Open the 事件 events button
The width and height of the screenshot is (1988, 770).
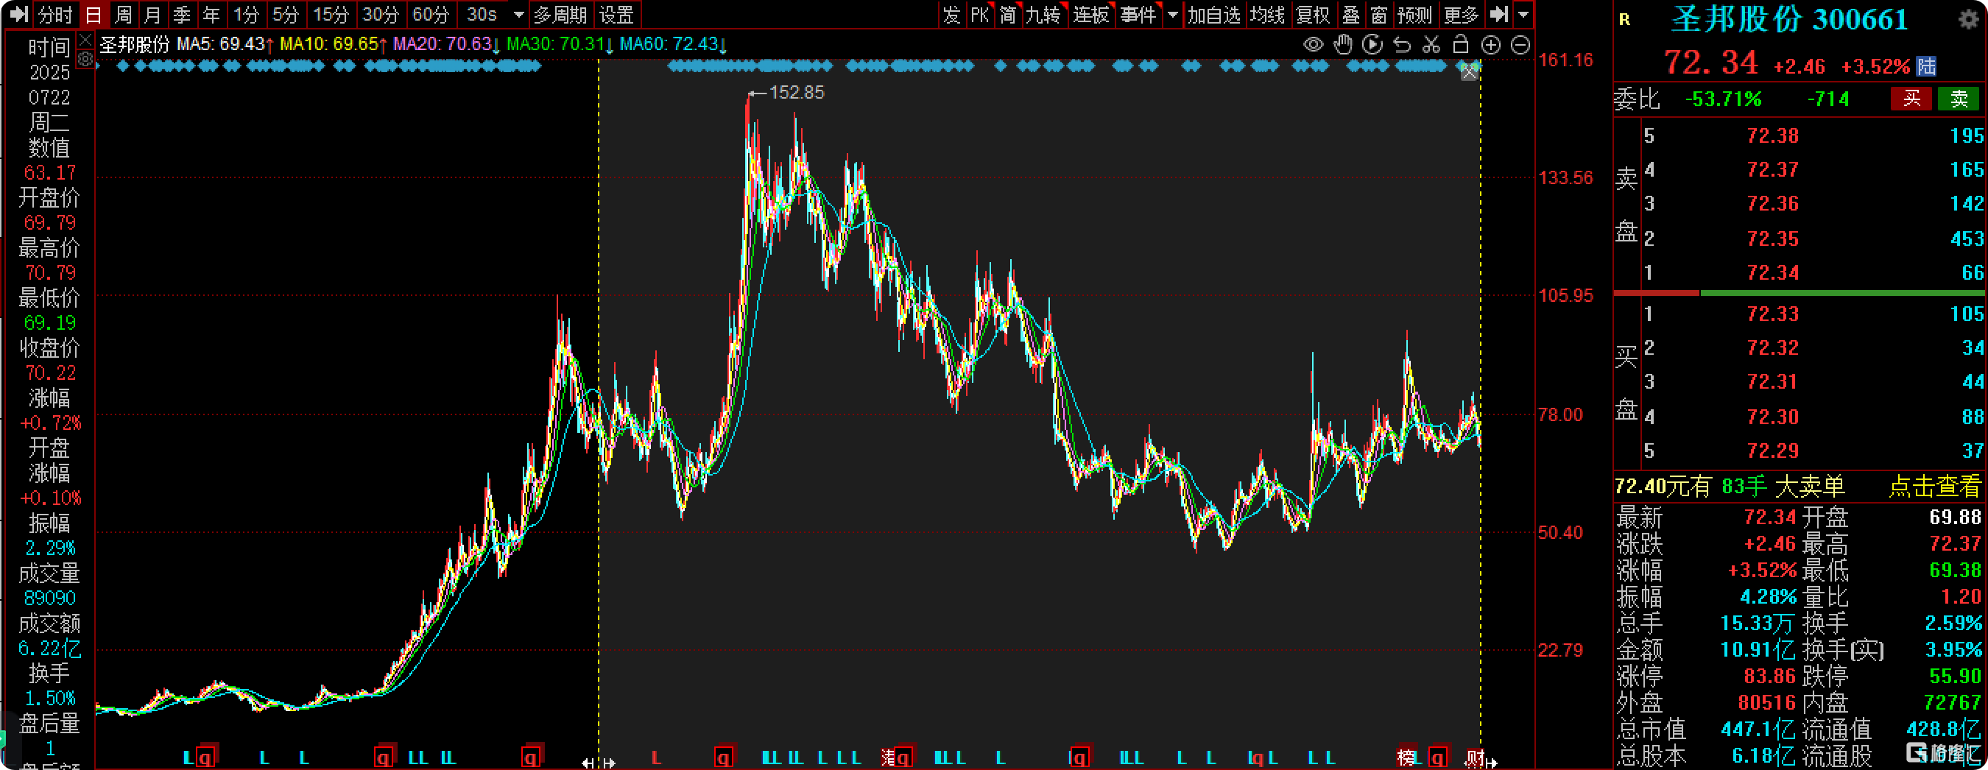[x=1138, y=14]
